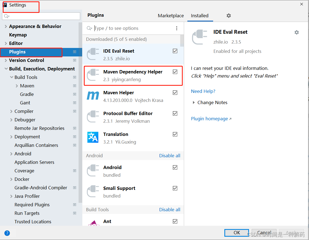The image size is (309, 240).
Task: Expand the Docker node
Action: point(11,179)
